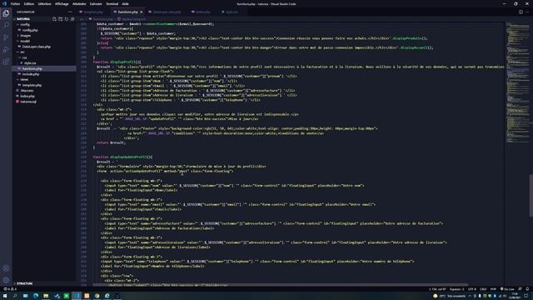
Task: Open the Manage gear in activity bar
Action: coord(6,280)
